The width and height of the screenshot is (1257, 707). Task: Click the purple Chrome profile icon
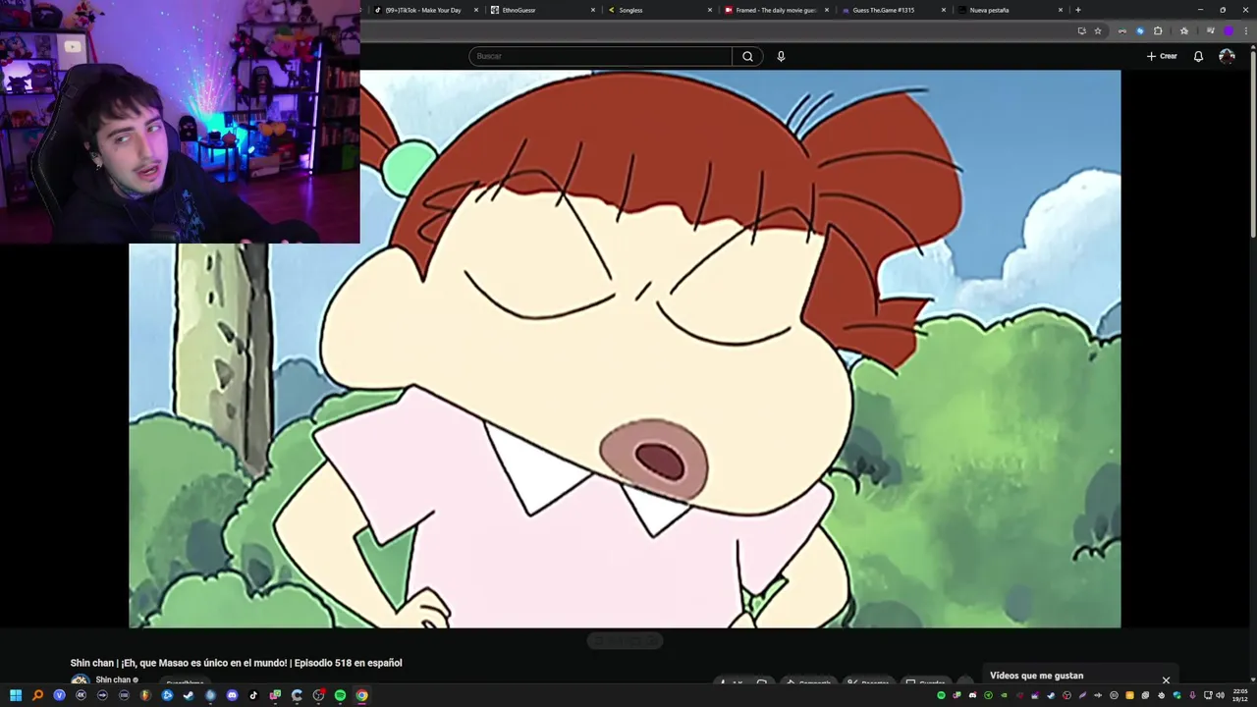tap(1229, 30)
